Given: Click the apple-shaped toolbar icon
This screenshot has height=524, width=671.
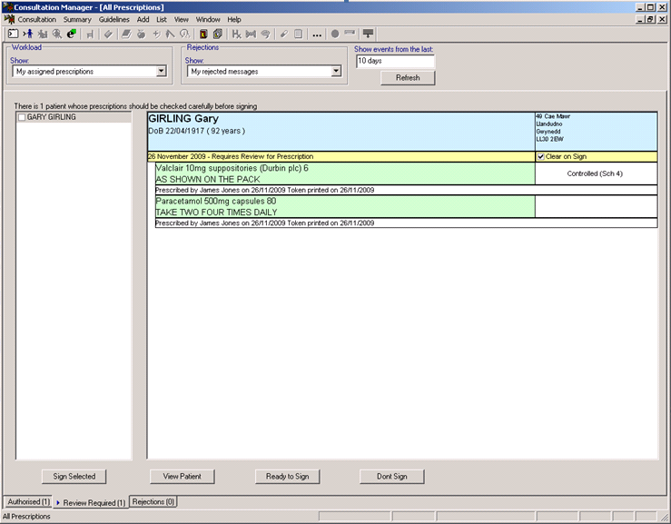Looking at the screenshot, I should click(x=141, y=34).
